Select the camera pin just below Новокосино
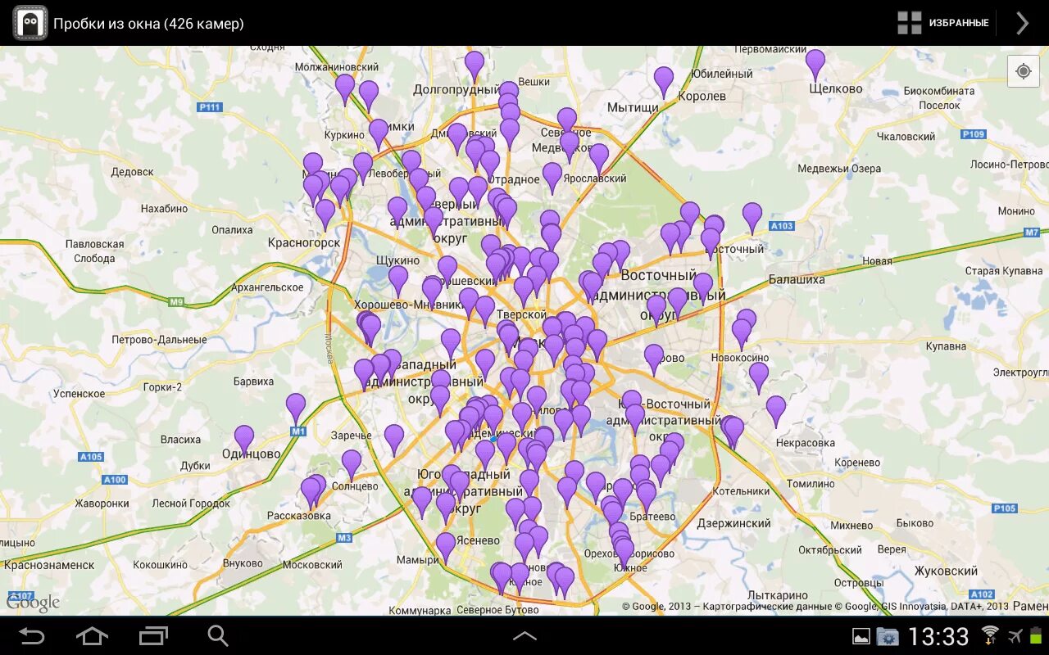 (759, 376)
